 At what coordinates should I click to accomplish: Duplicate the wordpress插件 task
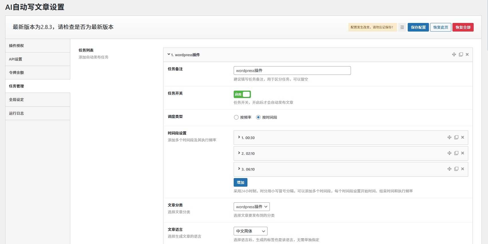(x=461, y=54)
